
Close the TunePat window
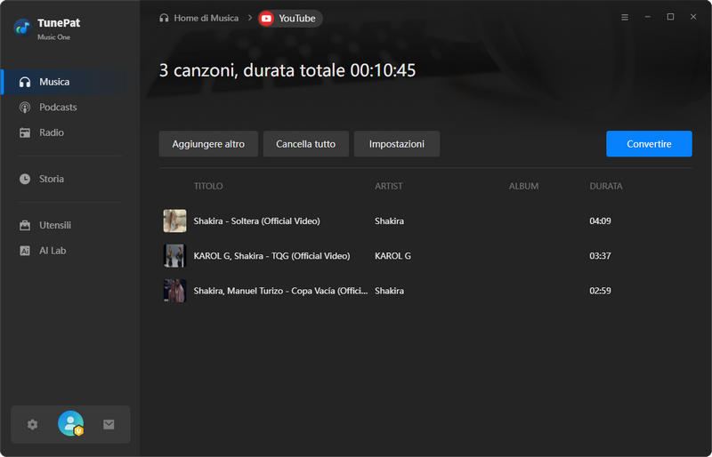[693, 17]
